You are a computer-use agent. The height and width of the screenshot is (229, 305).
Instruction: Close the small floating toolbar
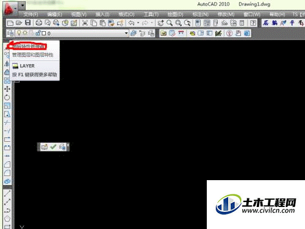pyautogui.click(x=68, y=145)
